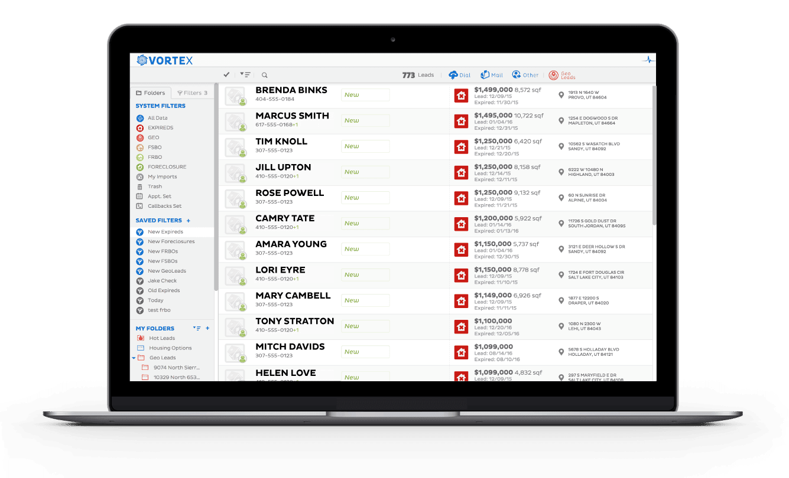Open lead MARY CAMBELL
This screenshot has height=478, width=789.
click(x=293, y=296)
